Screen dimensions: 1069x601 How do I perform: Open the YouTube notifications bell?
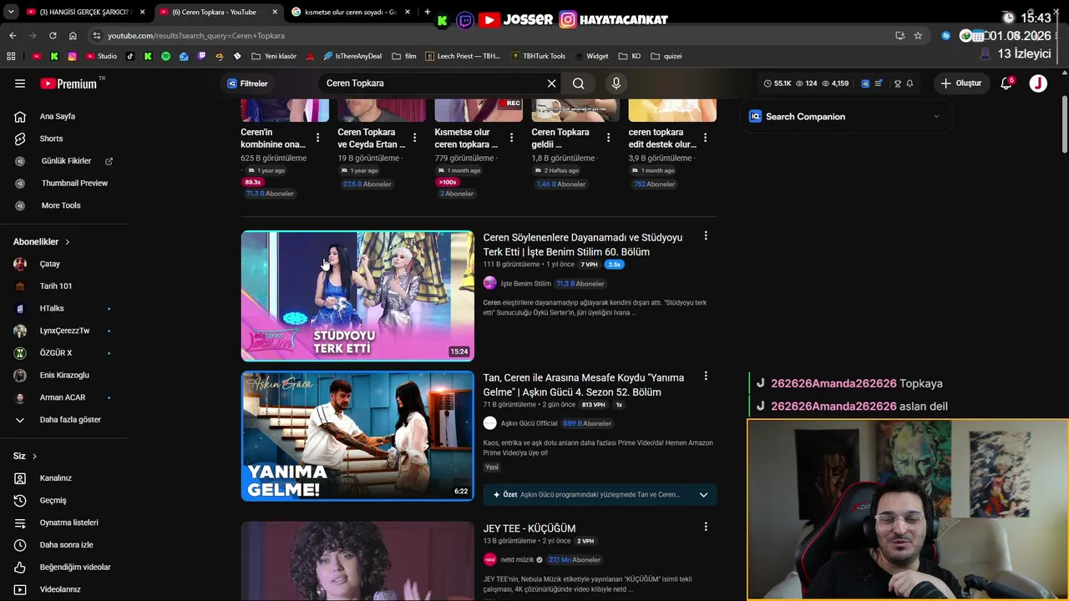pyautogui.click(x=1006, y=83)
